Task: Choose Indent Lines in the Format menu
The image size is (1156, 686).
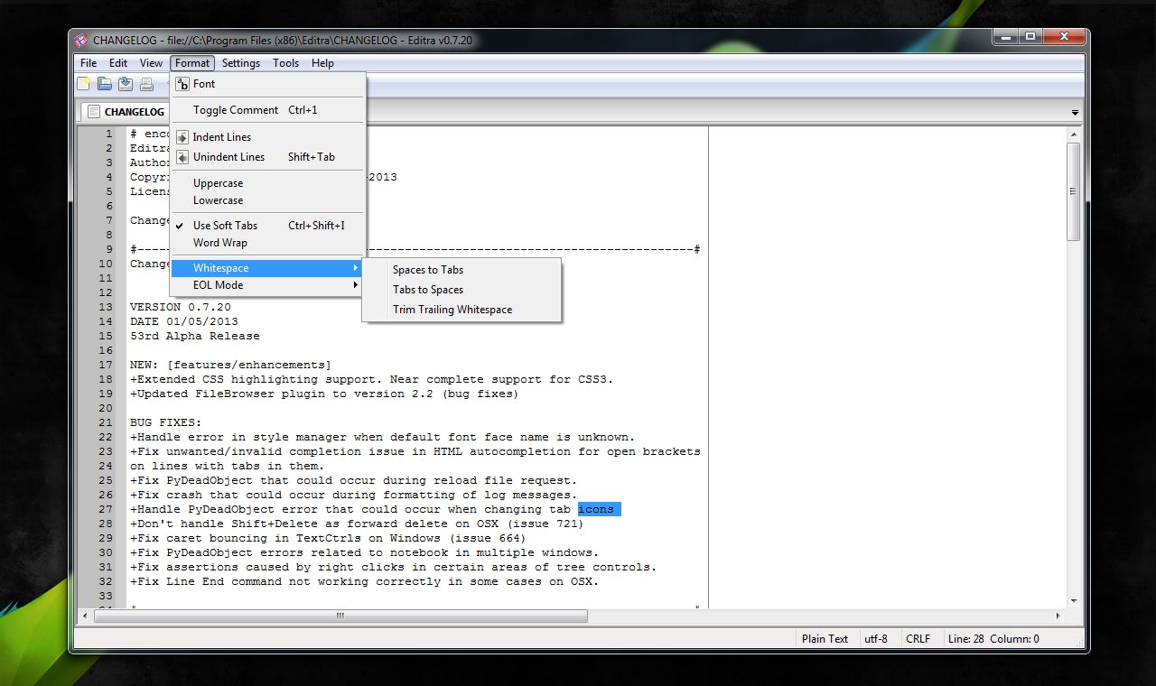Action: click(268, 137)
